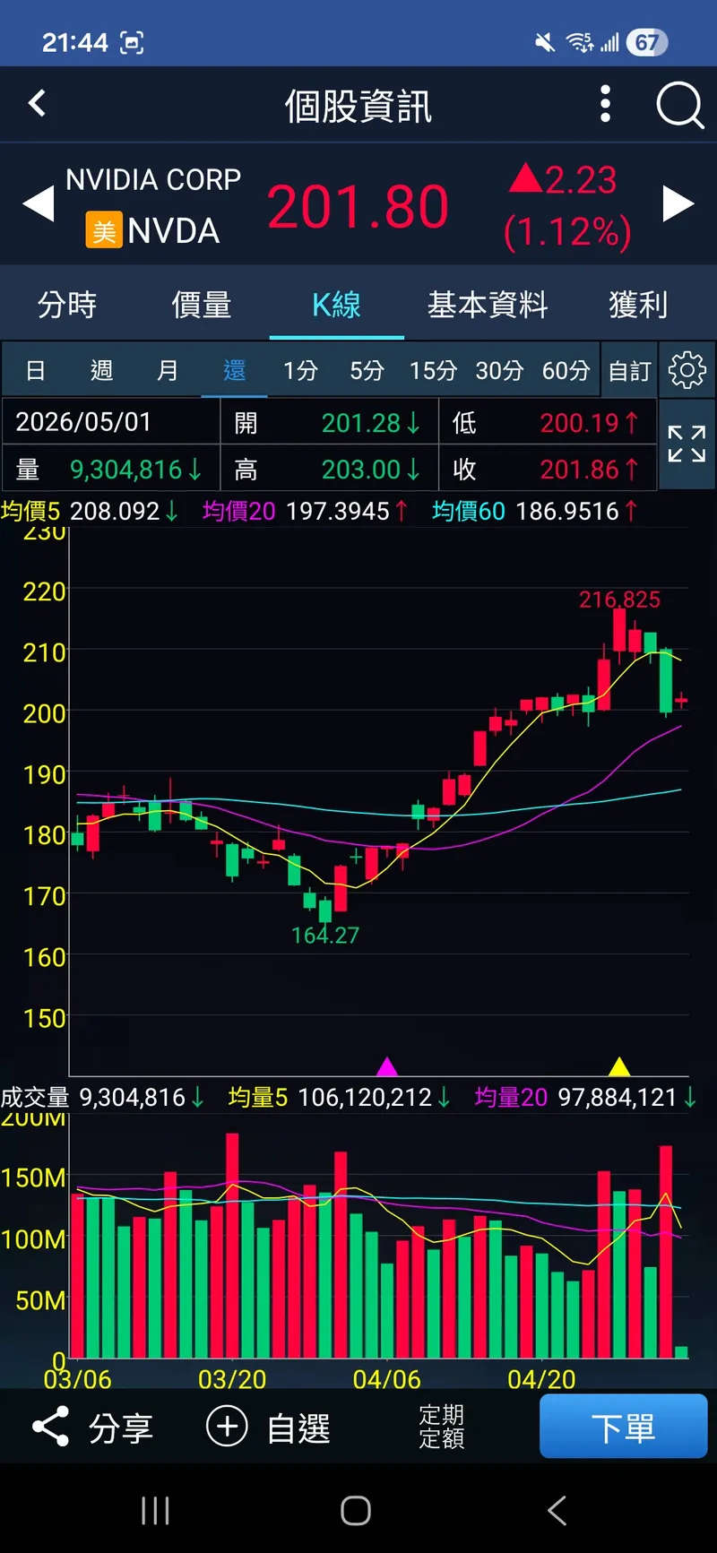Tap 均量20 97,884,121 volume average
The height and width of the screenshot is (1553, 717).
pyautogui.click(x=585, y=1098)
